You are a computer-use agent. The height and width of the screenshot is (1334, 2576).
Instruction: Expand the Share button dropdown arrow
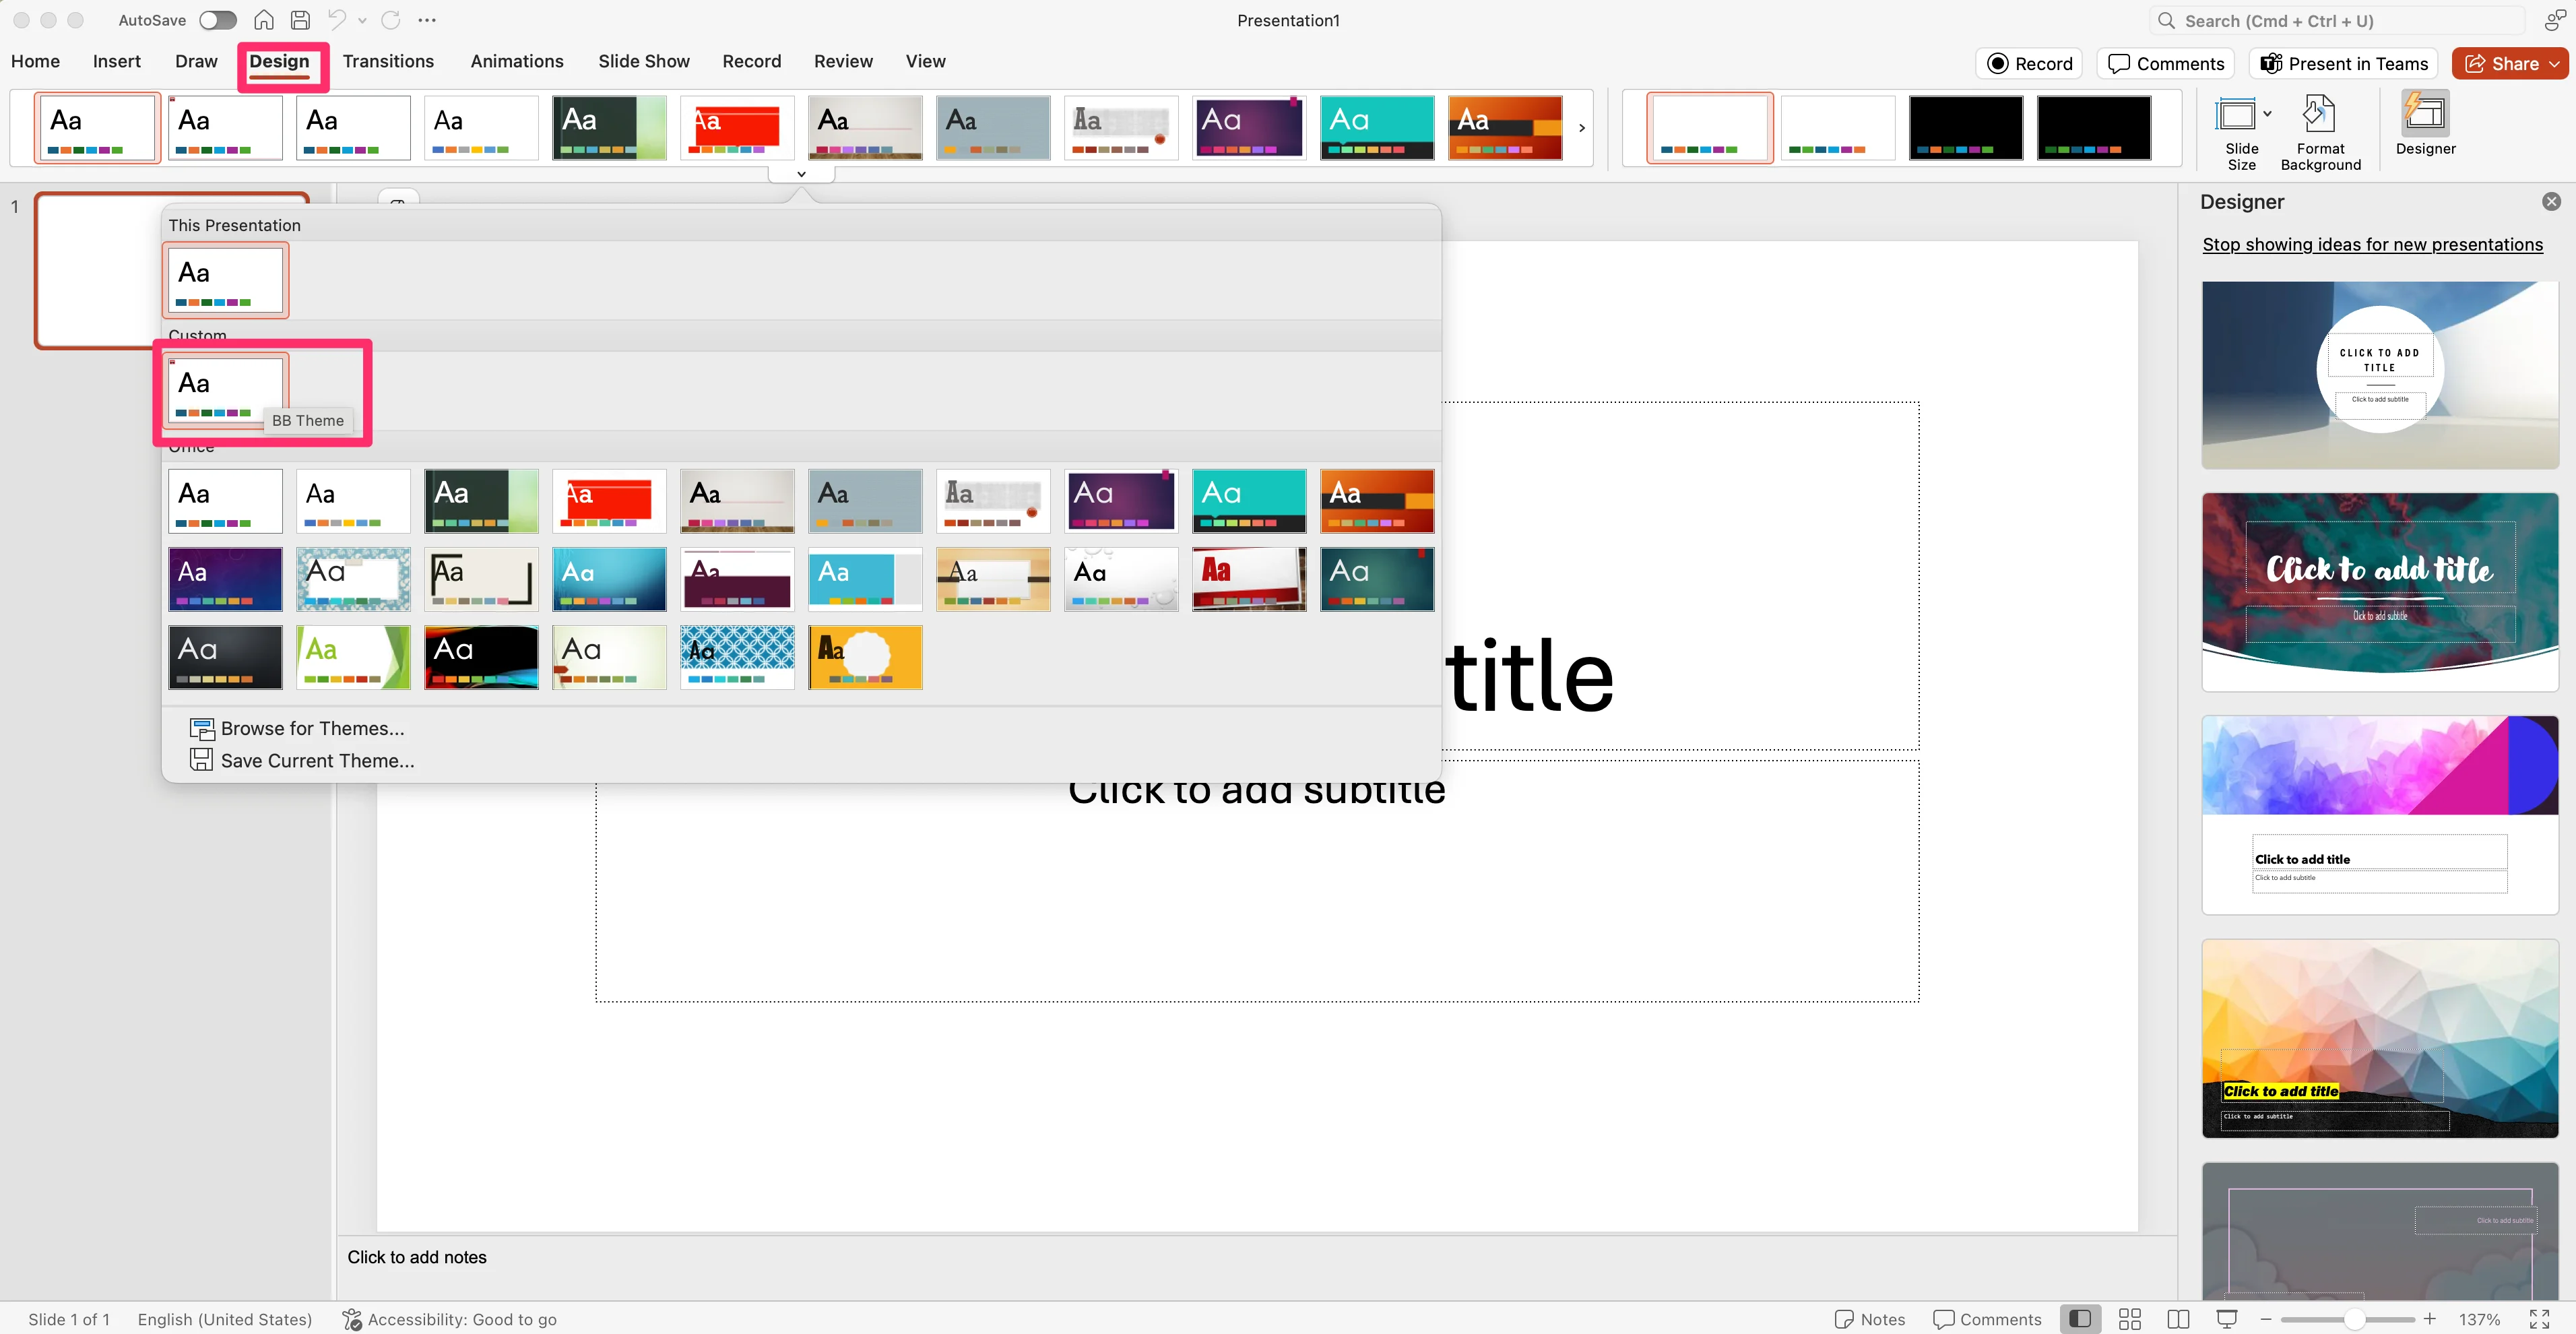point(2555,64)
